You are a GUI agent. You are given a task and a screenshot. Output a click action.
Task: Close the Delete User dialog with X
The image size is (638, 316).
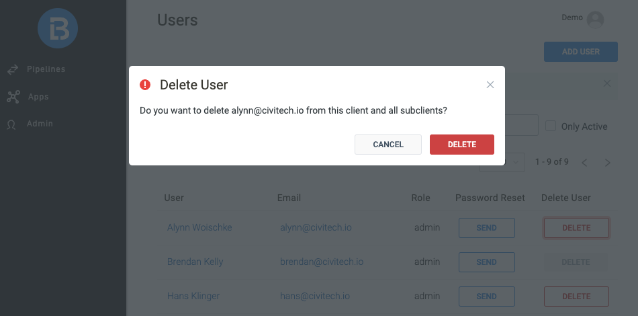490,85
